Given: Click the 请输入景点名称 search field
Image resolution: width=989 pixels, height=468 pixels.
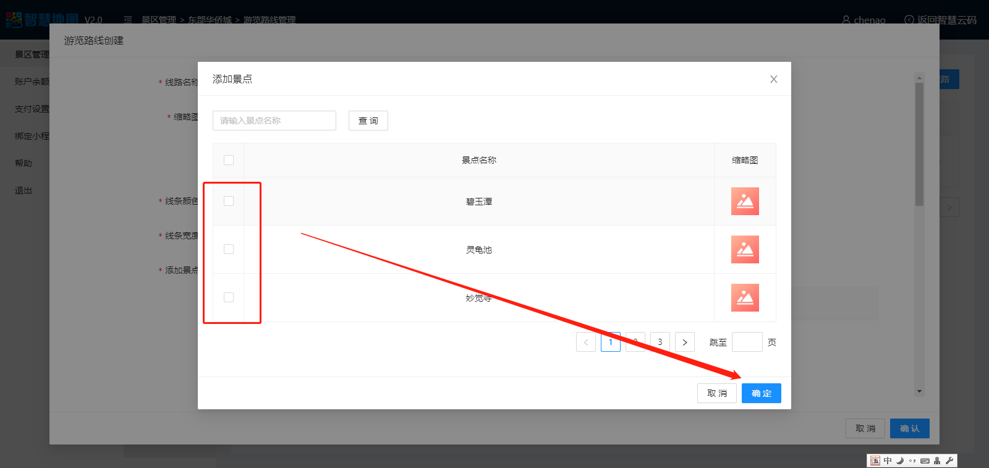Looking at the screenshot, I should (274, 121).
